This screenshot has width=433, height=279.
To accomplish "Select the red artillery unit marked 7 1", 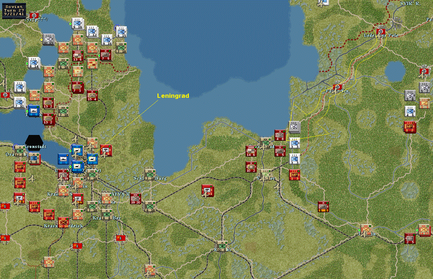I will 78,87.
